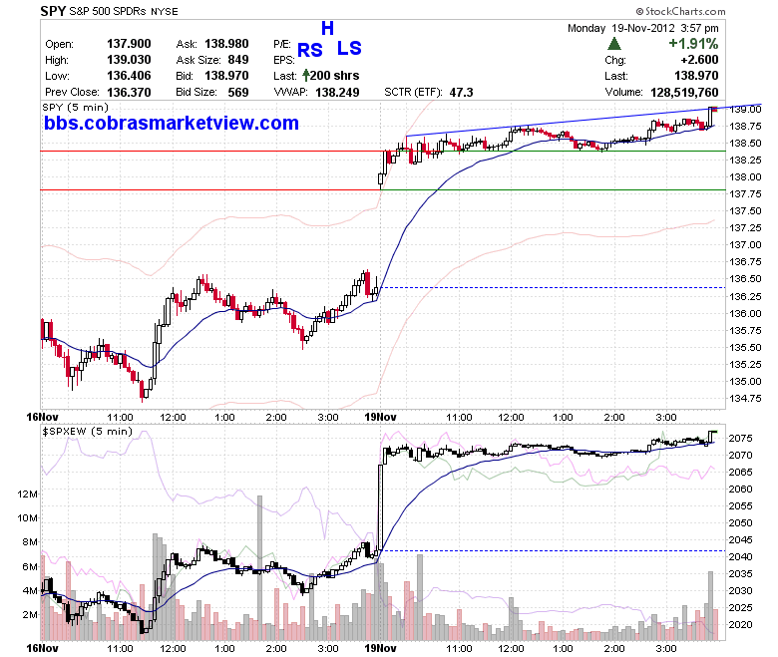
Task: Click the 2040 axis label on SPXEW chart
Action: (x=741, y=557)
